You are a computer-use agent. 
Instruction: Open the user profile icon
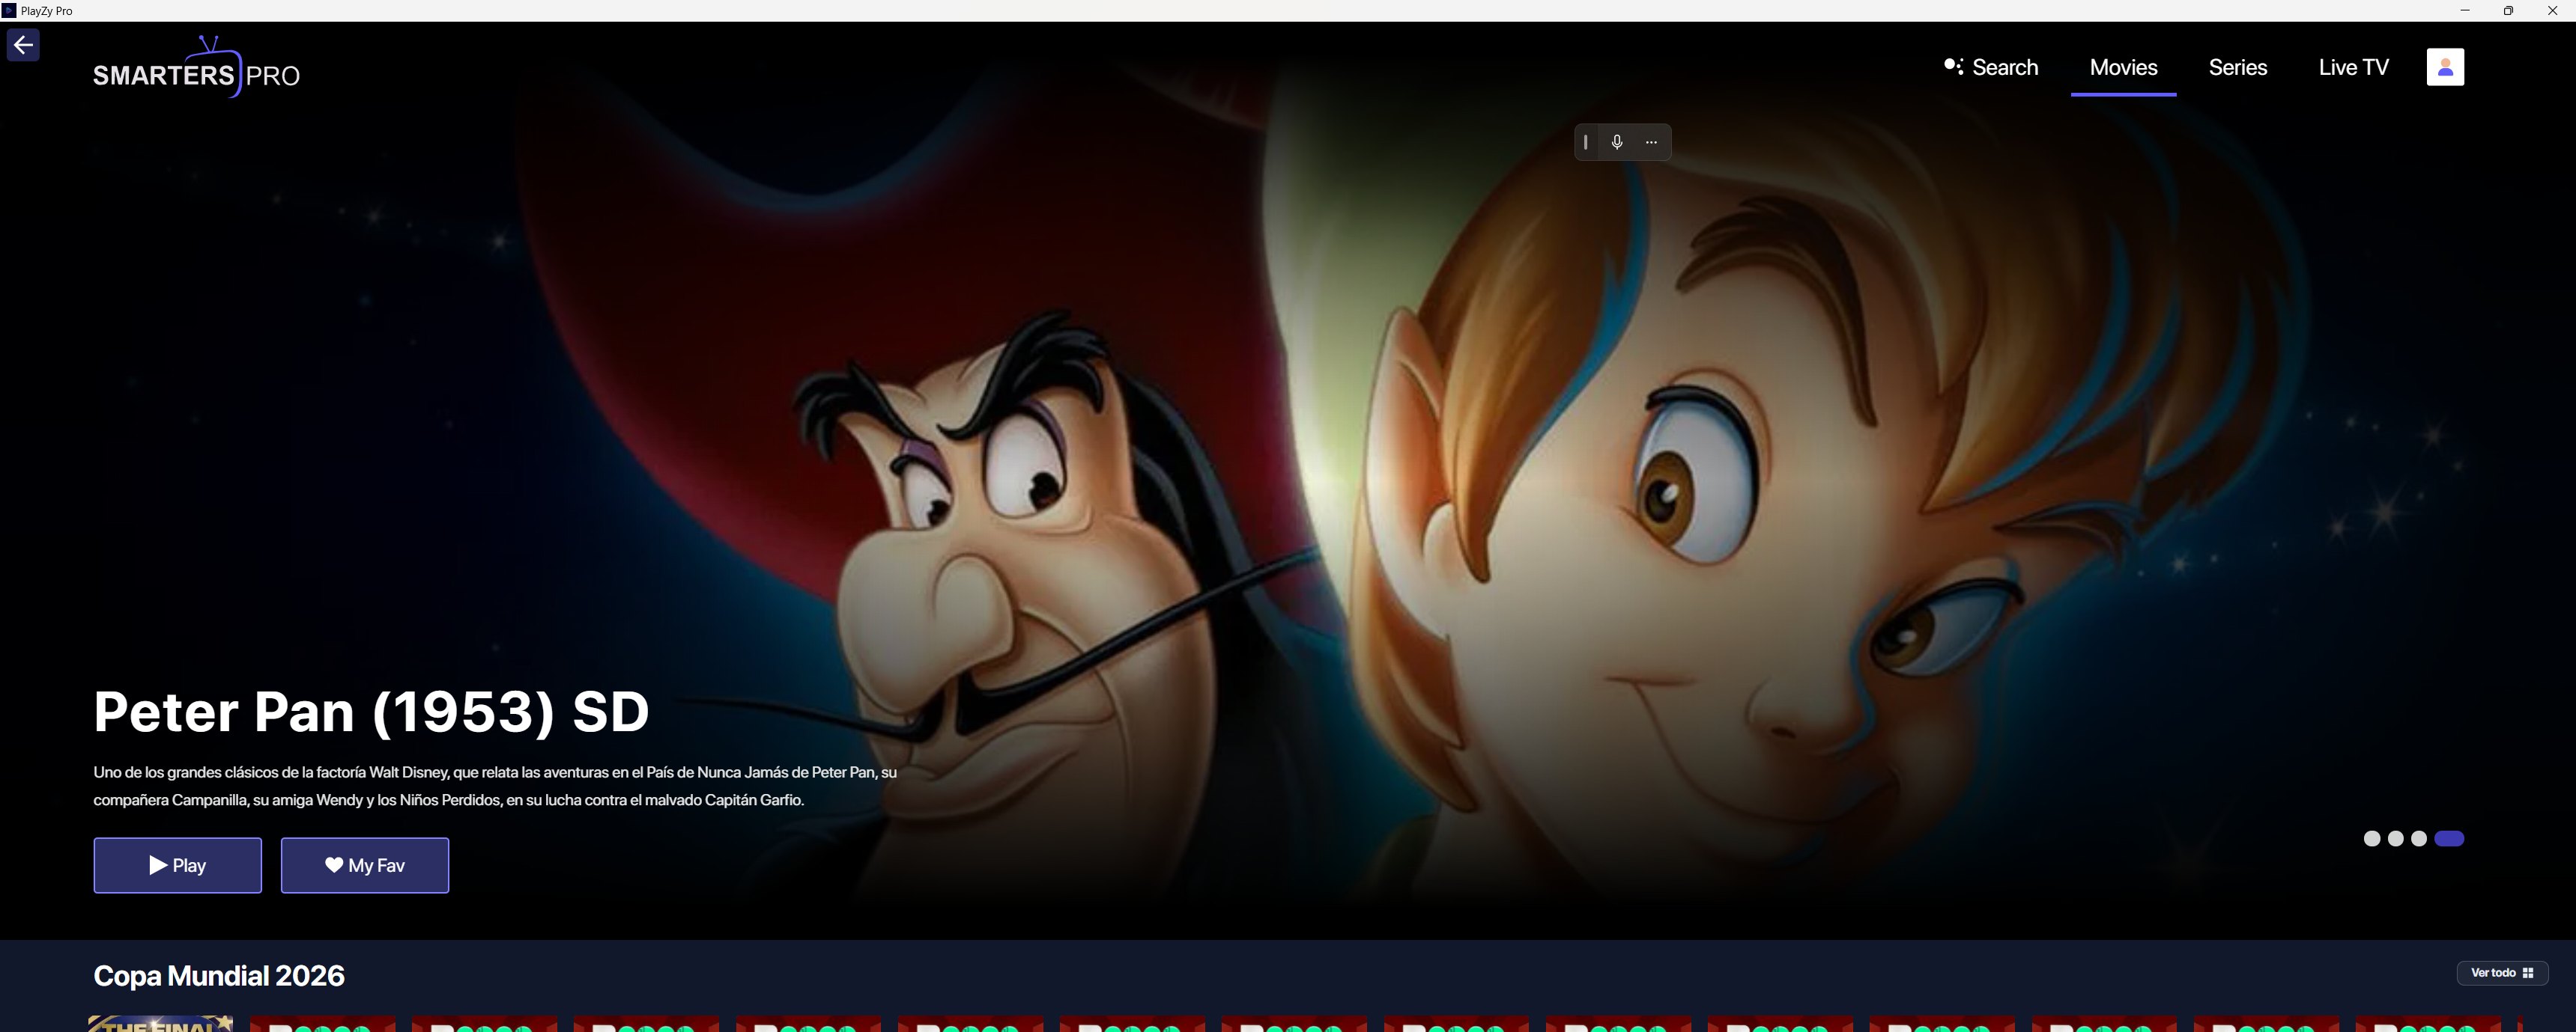[2445, 67]
